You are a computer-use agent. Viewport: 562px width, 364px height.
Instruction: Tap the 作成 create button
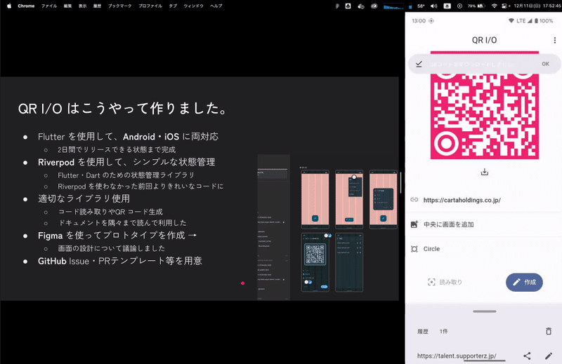coord(524,282)
